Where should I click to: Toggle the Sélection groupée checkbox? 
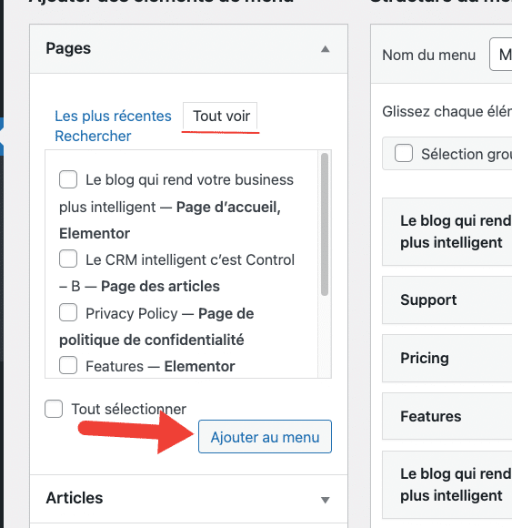pos(404,153)
